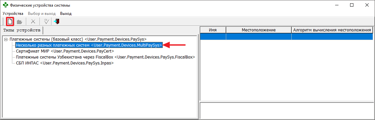Open the Устройства menu
Screen dimensions: 375x120
tap(13, 14)
